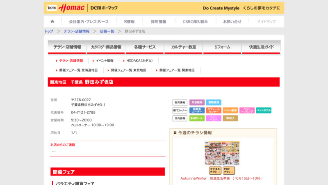This screenshot has width=328, height=185.
Task: Click お店からのご連絡 heading
Action: (63, 145)
